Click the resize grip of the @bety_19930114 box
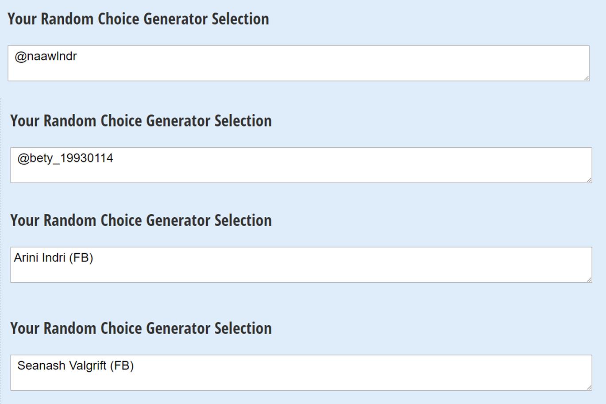This screenshot has height=404, width=606. 589,180
